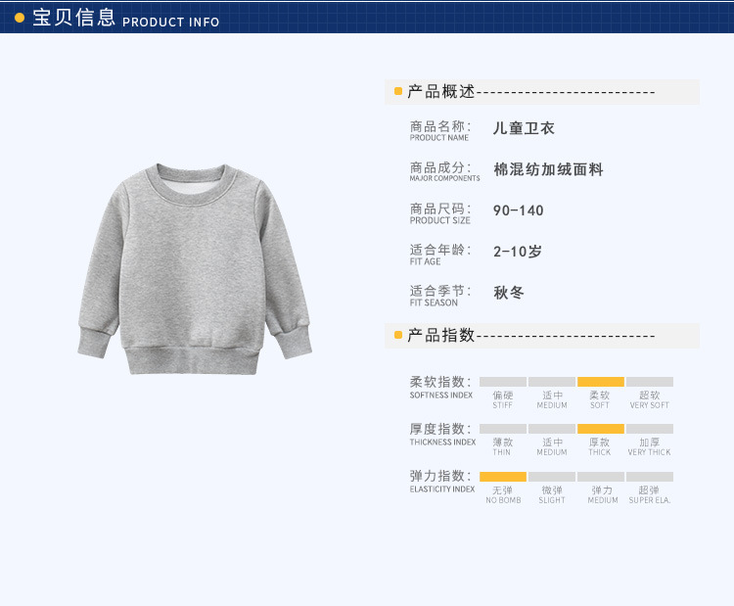The image size is (734, 606).
Task: Click the gray STIFF softness bar segment
Action: [503, 382]
